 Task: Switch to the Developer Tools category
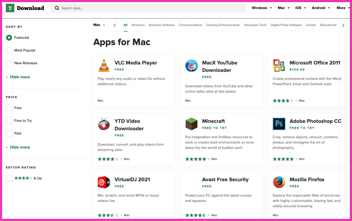point(255,25)
